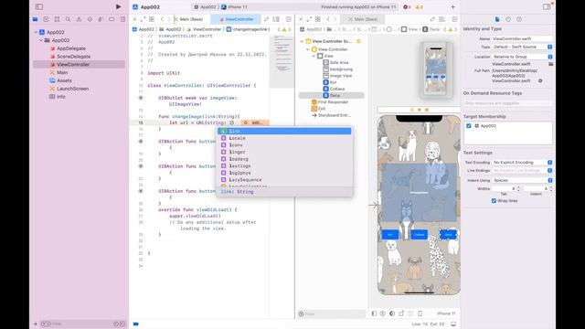Viewport: 585px width, 329px height.
Task: Collapse the View node in outline
Action: point(314,56)
